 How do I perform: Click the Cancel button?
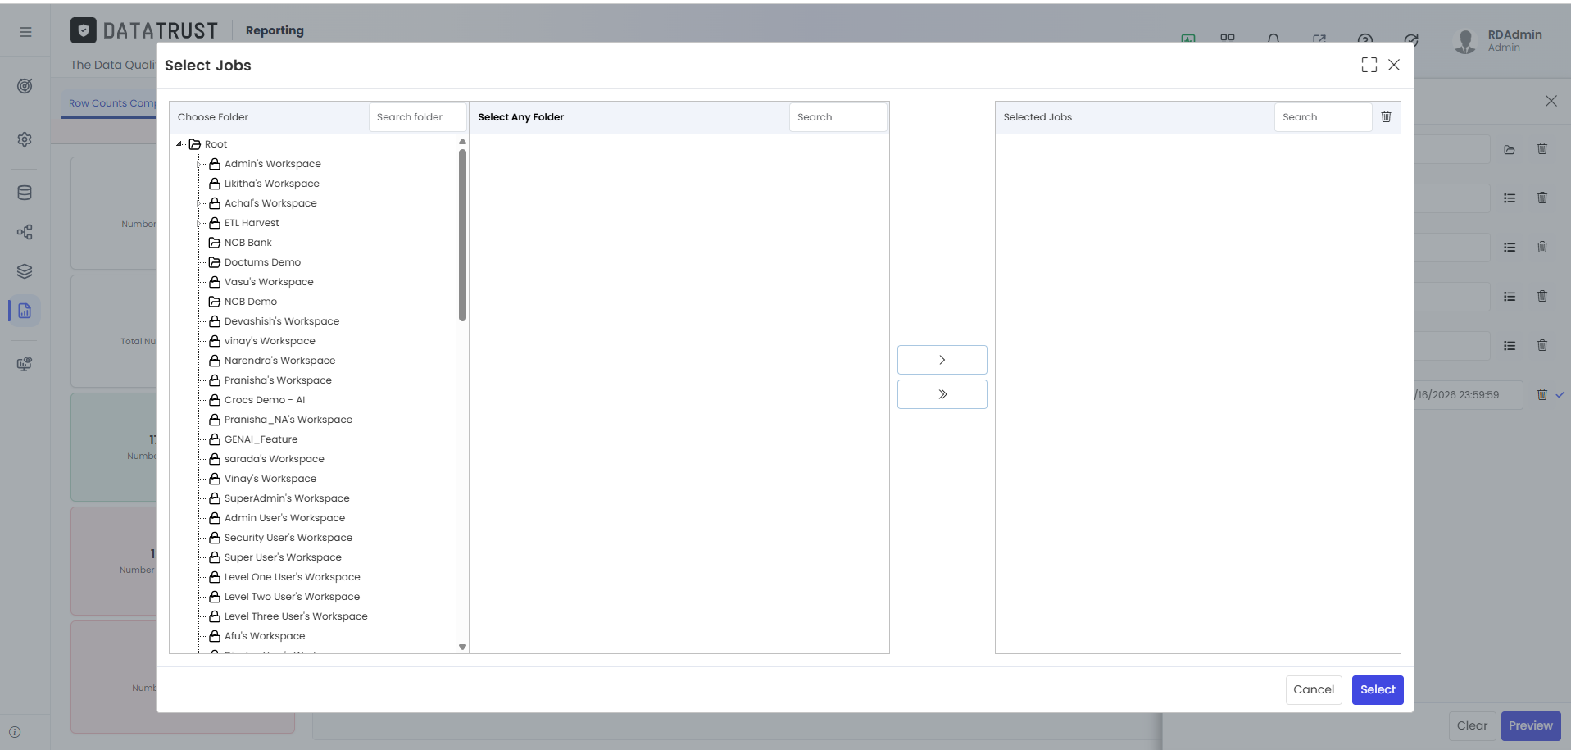(x=1313, y=689)
